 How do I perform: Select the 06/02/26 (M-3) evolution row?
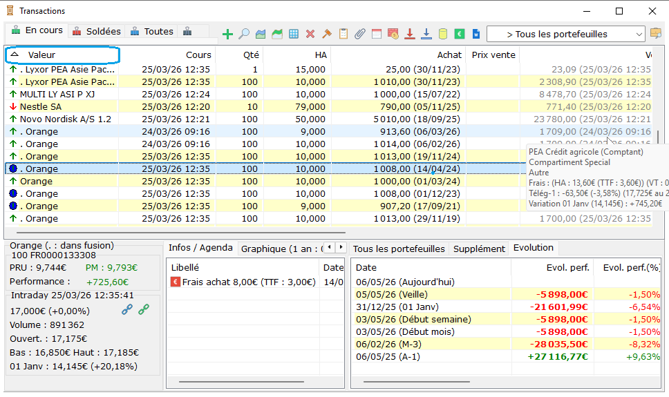tap(507, 344)
